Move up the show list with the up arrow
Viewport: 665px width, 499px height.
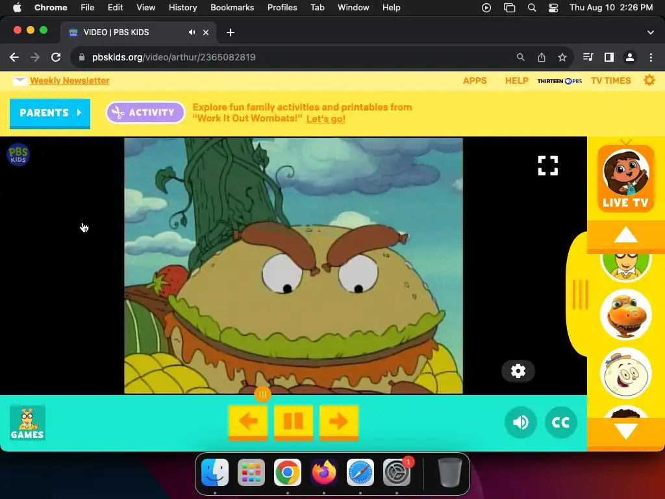[625, 235]
